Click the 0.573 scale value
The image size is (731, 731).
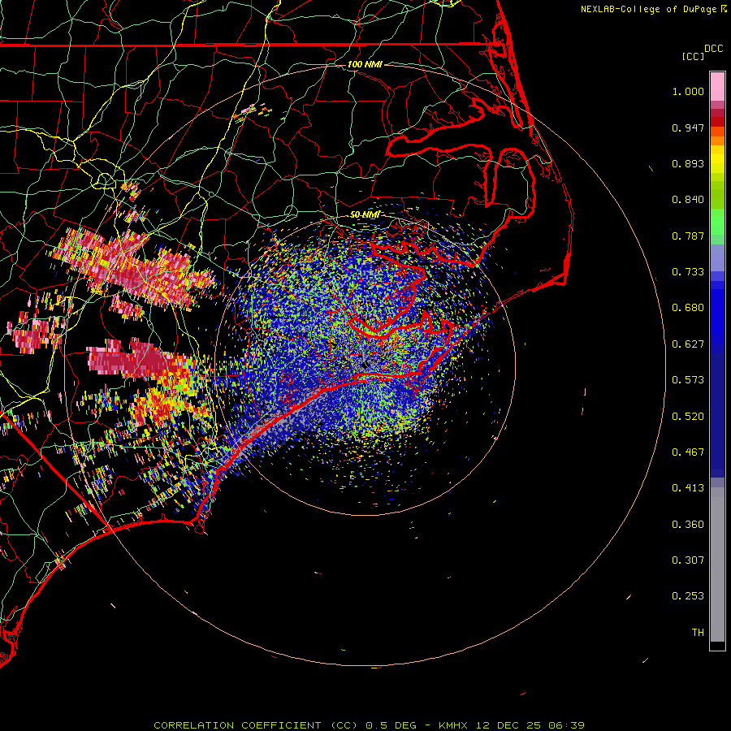688,380
